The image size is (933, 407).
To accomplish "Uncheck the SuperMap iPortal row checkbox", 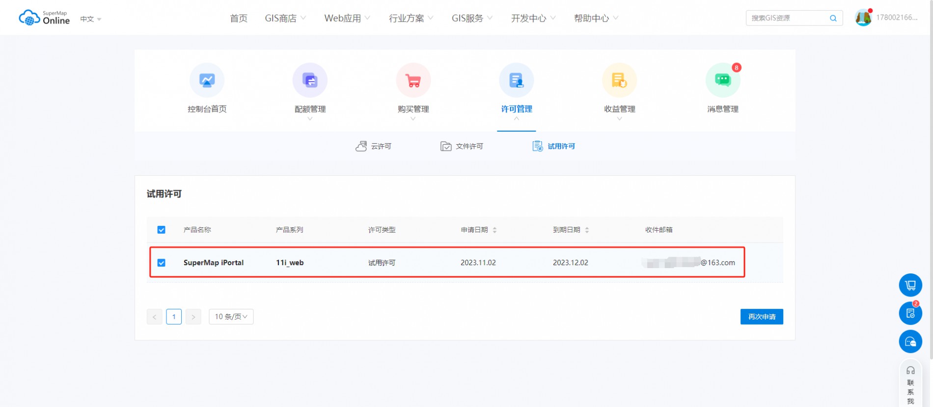I will coord(161,263).
